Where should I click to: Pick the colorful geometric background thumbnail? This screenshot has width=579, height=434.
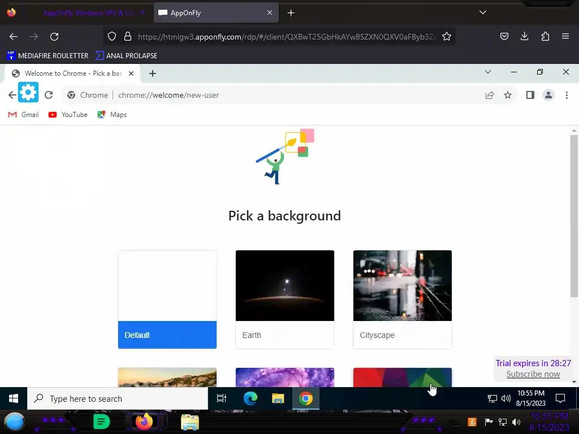tap(403, 377)
